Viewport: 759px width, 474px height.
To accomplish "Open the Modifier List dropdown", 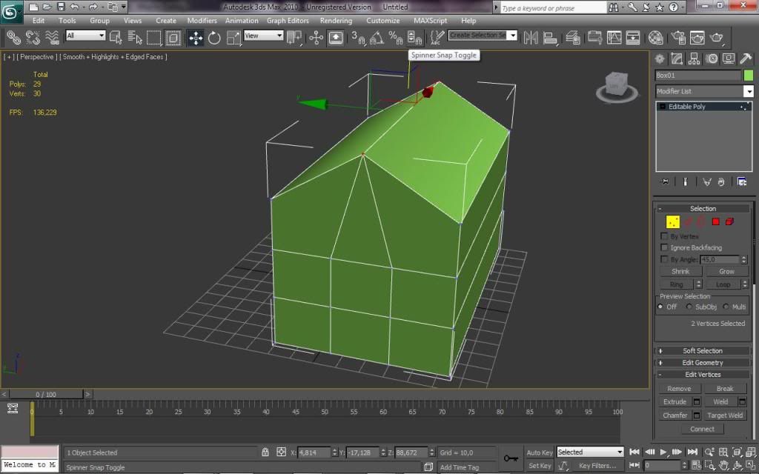I will pyautogui.click(x=704, y=91).
